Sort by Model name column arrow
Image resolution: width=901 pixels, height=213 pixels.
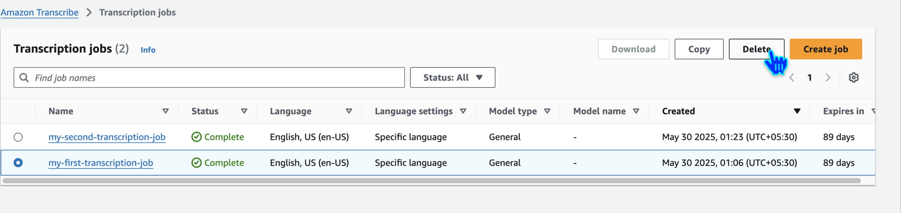pyautogui.click(x=636, y=111)
